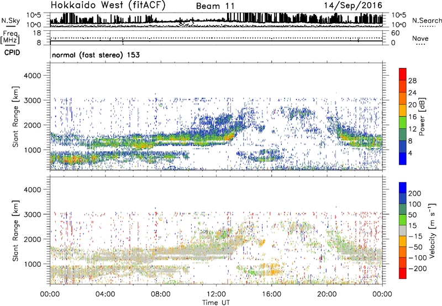Viewport: 442px width, 306px height.
Task: Click the velocity scale value '200'
Action: [414, 193]
